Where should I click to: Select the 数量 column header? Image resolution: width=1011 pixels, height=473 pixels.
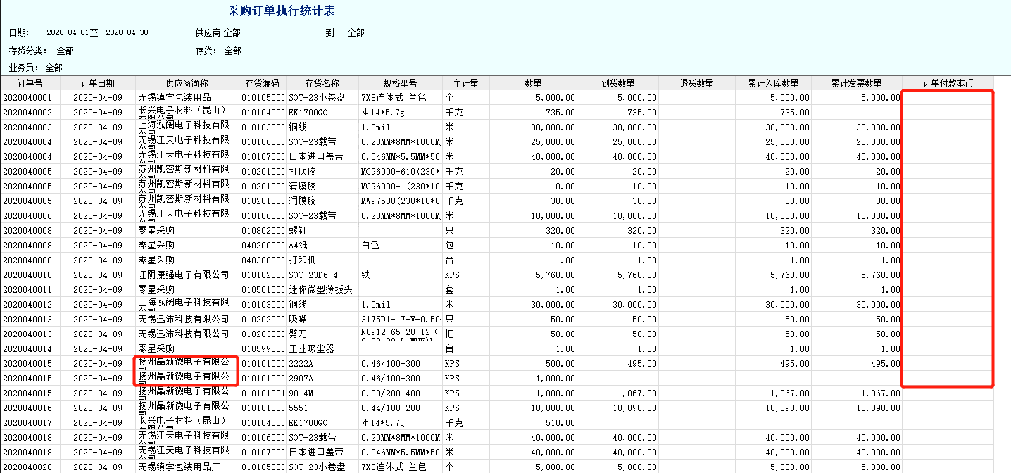click(533, 83)
